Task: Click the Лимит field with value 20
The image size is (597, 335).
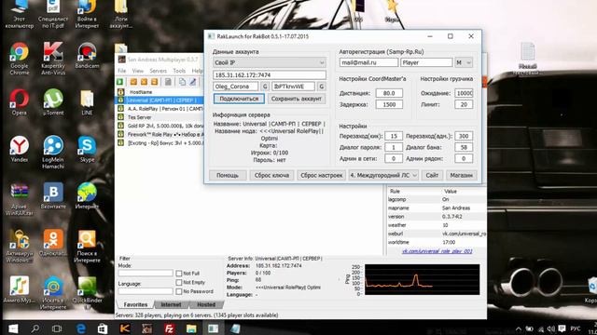Action: (464, 104)
